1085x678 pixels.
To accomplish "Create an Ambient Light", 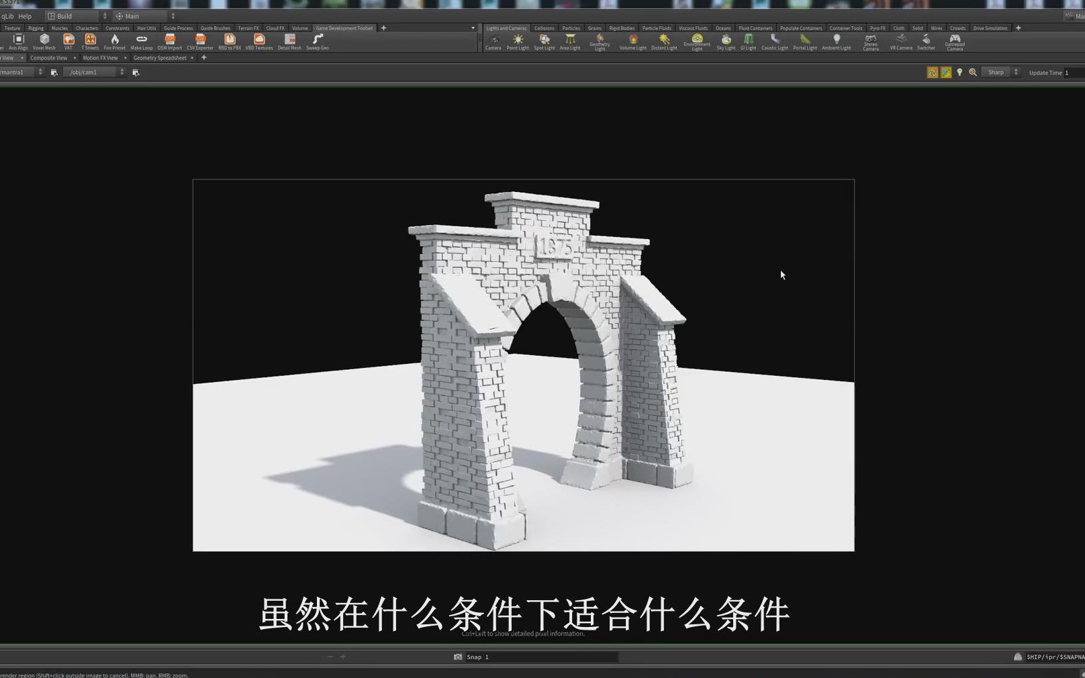I will pos(837,42).
